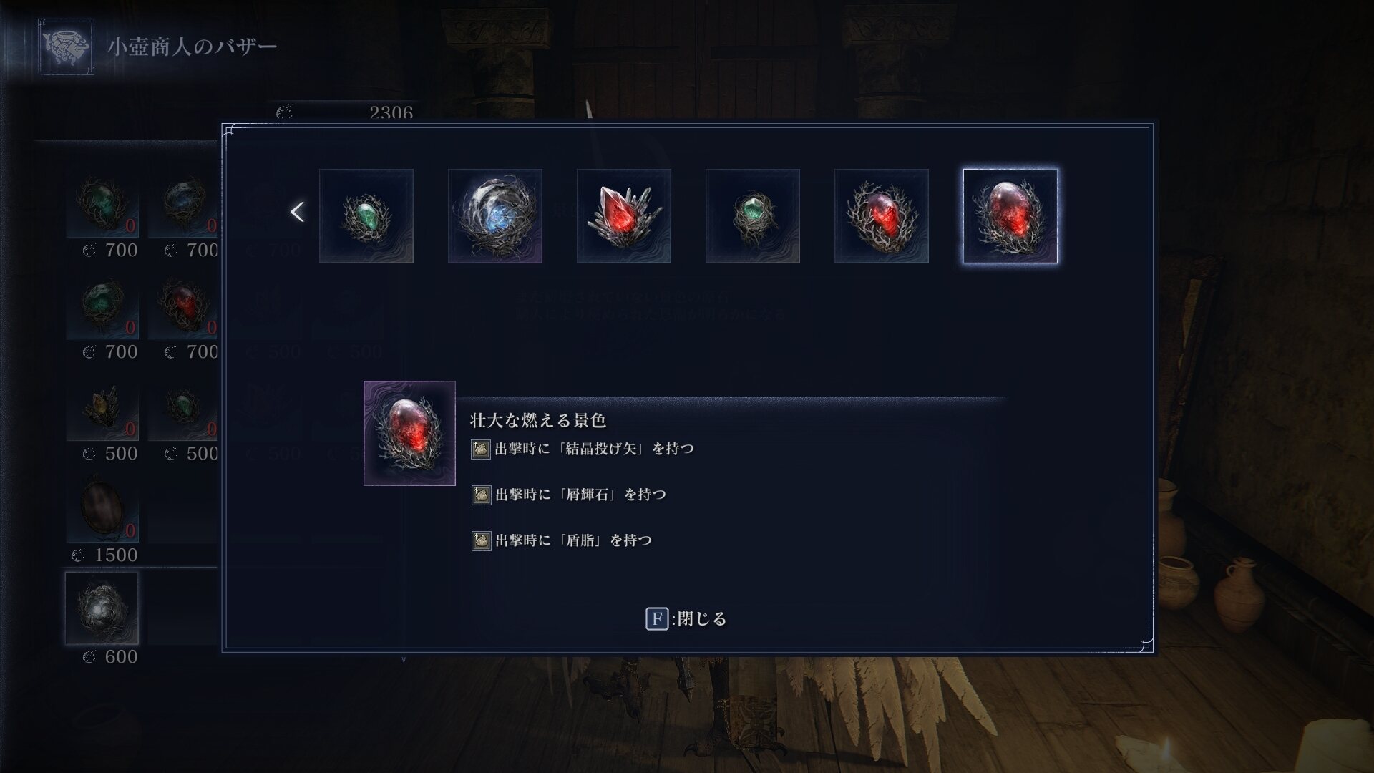The image size is (1374, 773).
Task: Click the 小壺商人のバザー jar merchant icon
Action: pyautogui.click(x=66, y=47)
